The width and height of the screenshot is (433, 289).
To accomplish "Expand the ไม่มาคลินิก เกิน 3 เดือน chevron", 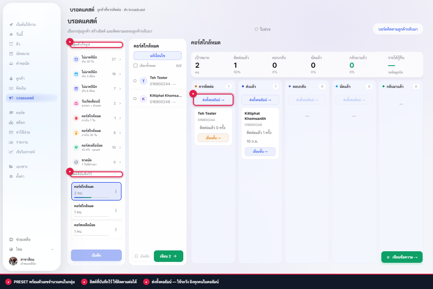I will 120,74.
